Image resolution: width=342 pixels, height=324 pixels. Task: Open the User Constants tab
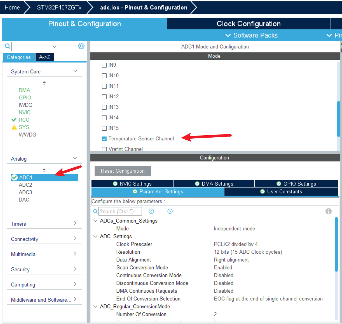coord(281,191)
